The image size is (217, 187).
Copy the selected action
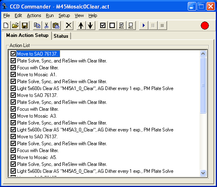point(37,26)
